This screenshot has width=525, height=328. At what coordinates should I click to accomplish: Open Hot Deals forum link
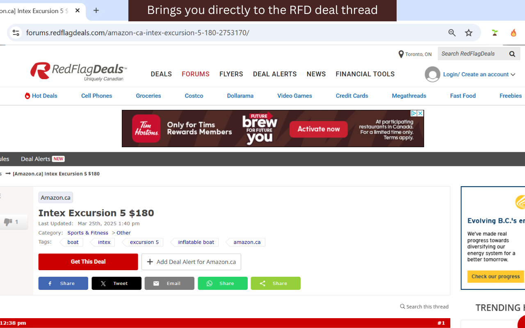(x=41, y=96)
